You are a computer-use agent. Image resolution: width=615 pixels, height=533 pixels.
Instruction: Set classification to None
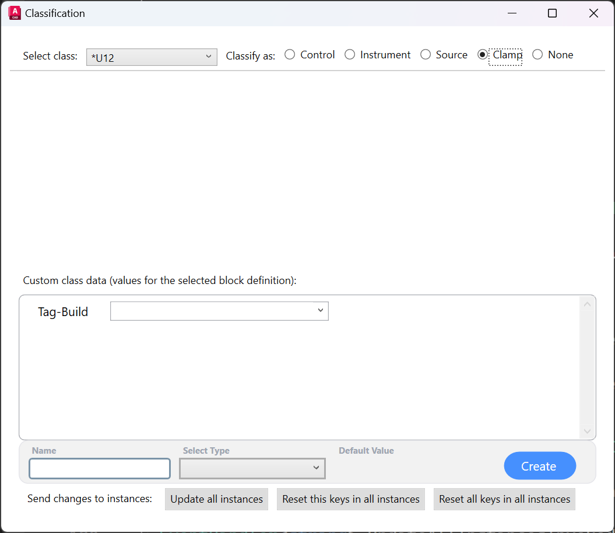[553, 55]
